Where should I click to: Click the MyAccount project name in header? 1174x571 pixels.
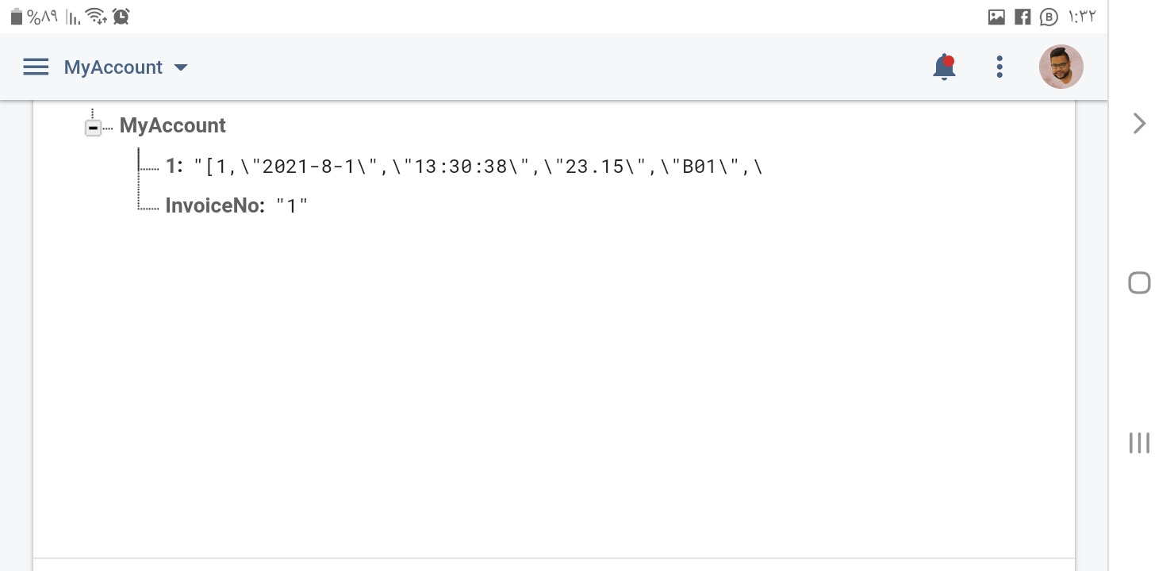[x=113, y=67]
